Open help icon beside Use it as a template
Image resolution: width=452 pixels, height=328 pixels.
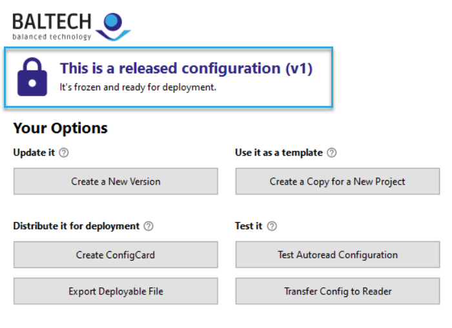(331, 152)
